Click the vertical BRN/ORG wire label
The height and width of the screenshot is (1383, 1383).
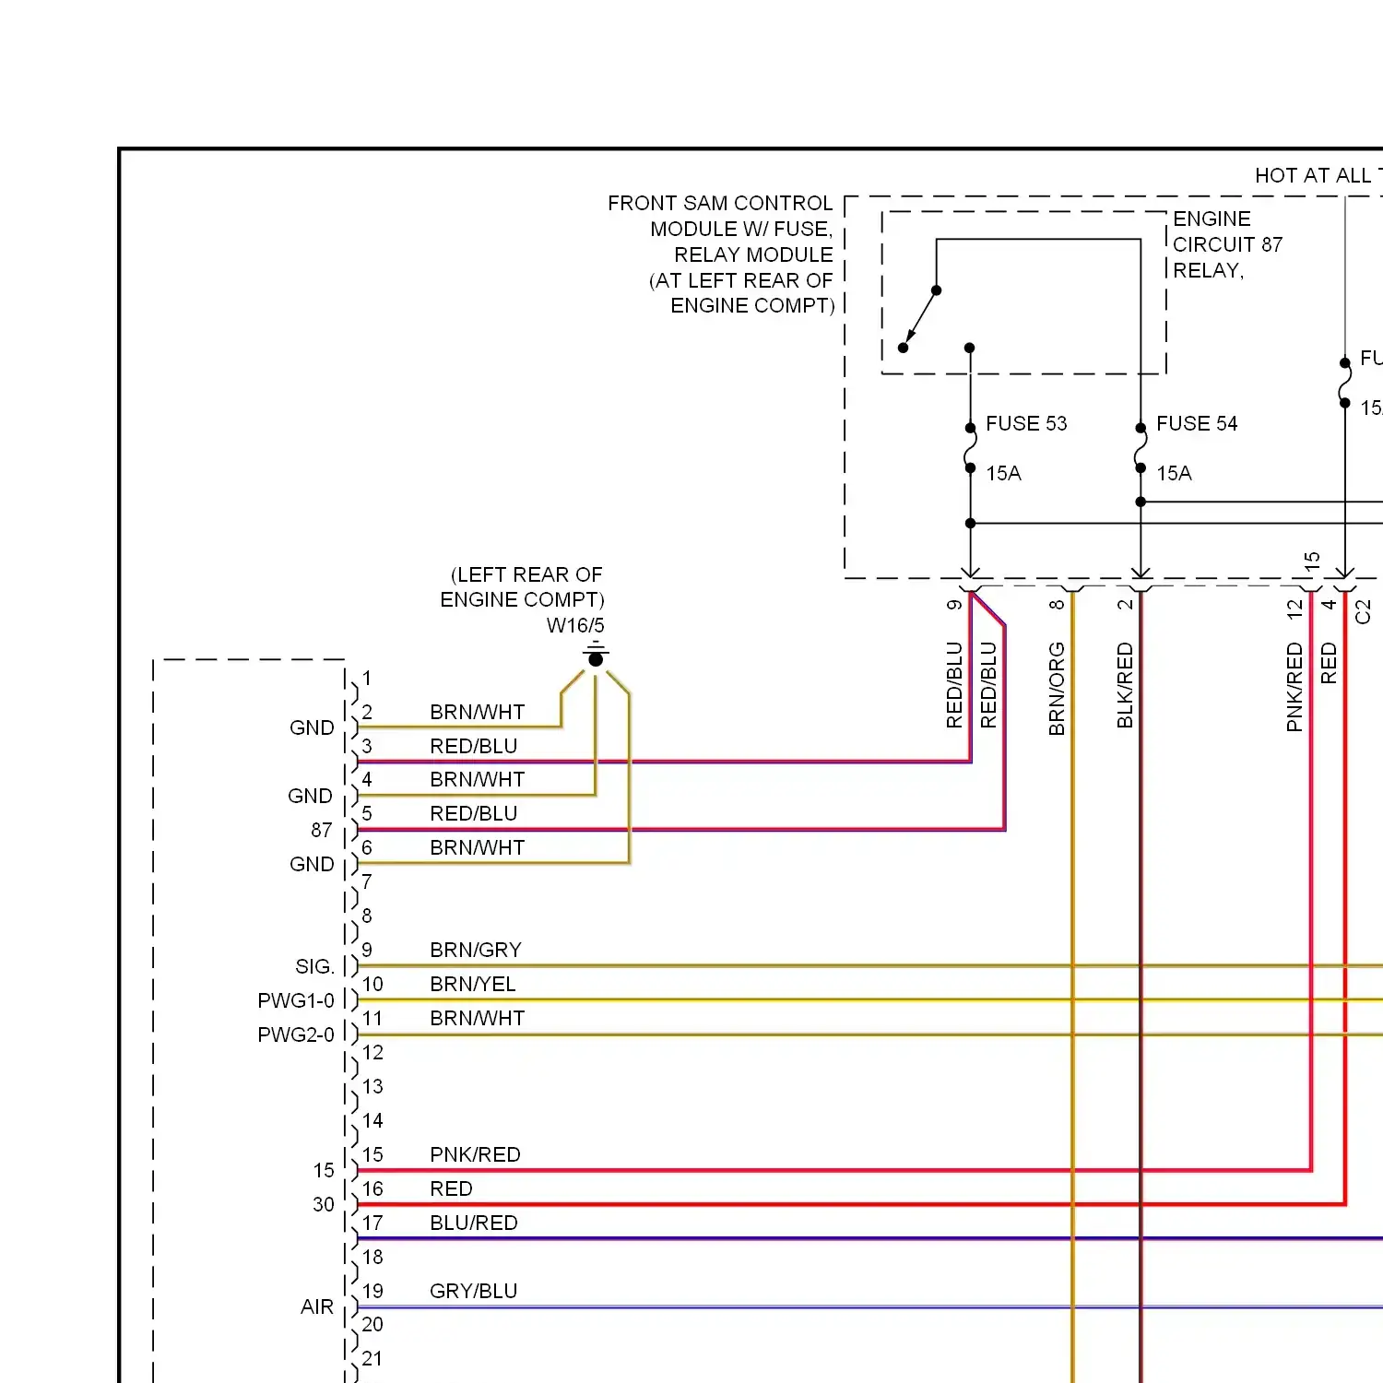point(1057,689)
